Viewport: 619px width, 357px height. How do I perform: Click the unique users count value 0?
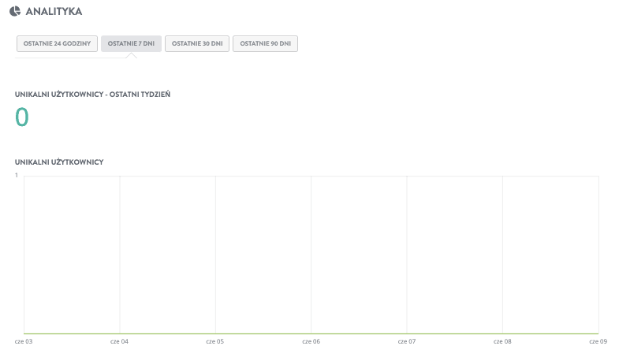coord(22,117)
